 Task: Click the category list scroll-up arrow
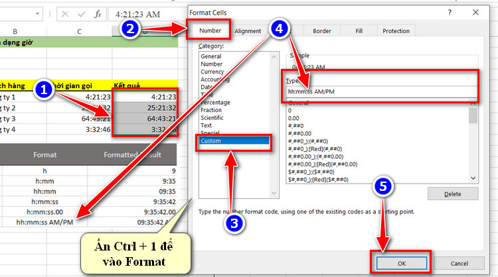coord(274,57)
